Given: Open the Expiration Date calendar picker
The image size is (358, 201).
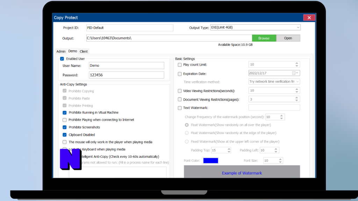Looking at the screenshot, I should pyautogui.click(x=295, y=73).
